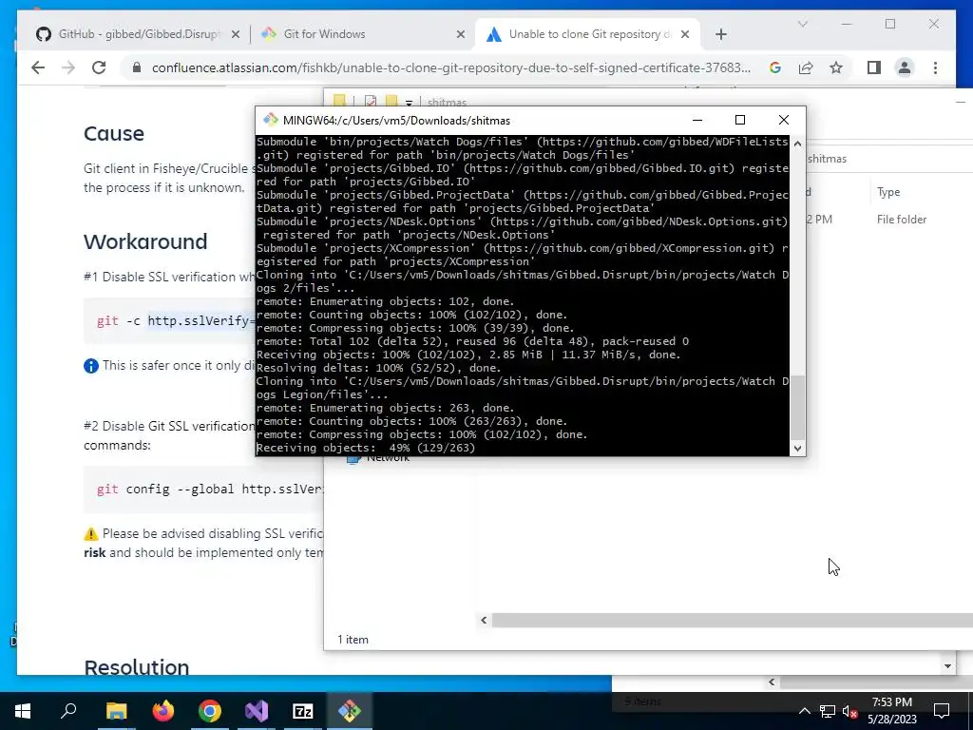Select the Network item in Explorer navigation
The image size is (973, 730).
pyautogui.click(x=378, y=459)
